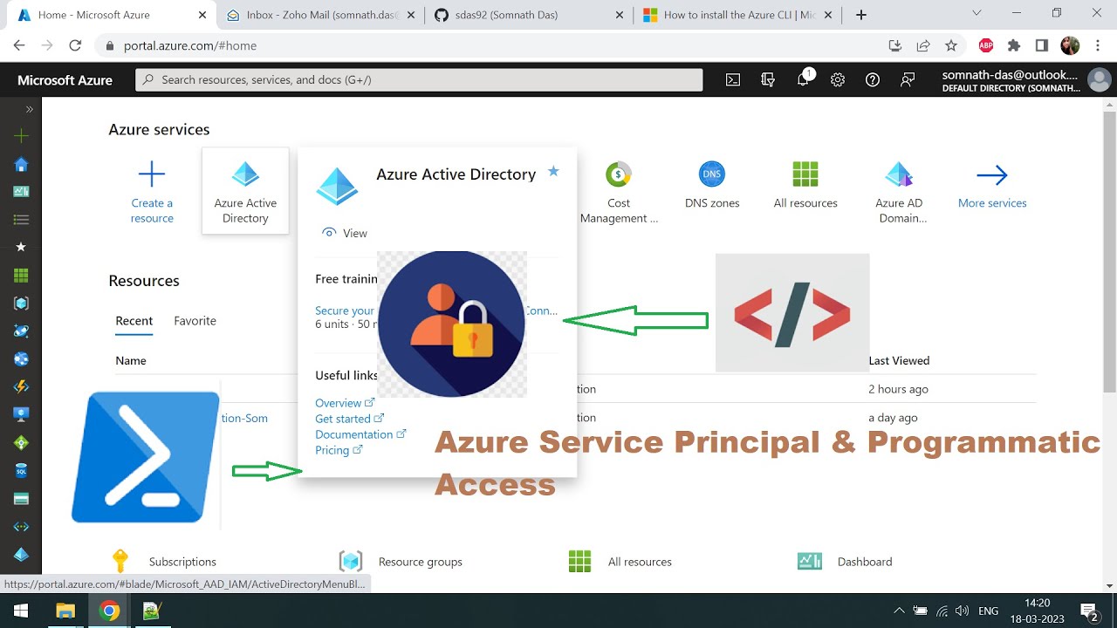Open Windows Start button

point(19,611)
